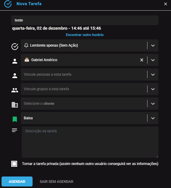171x188 pixels.
Task: Click the Nova Tarefa checkmark logo icon
Action: [8, 4]
